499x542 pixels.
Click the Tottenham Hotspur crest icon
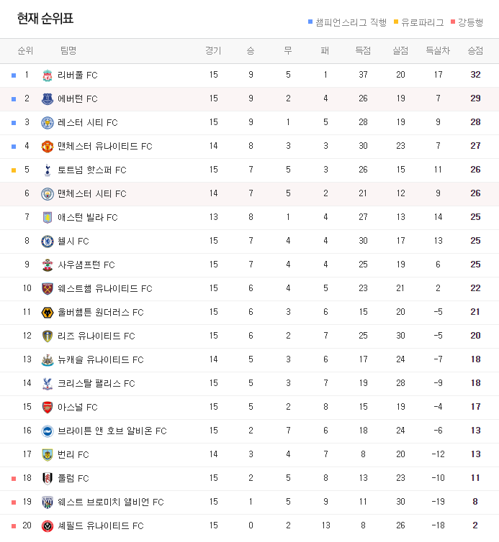[48, 170]
